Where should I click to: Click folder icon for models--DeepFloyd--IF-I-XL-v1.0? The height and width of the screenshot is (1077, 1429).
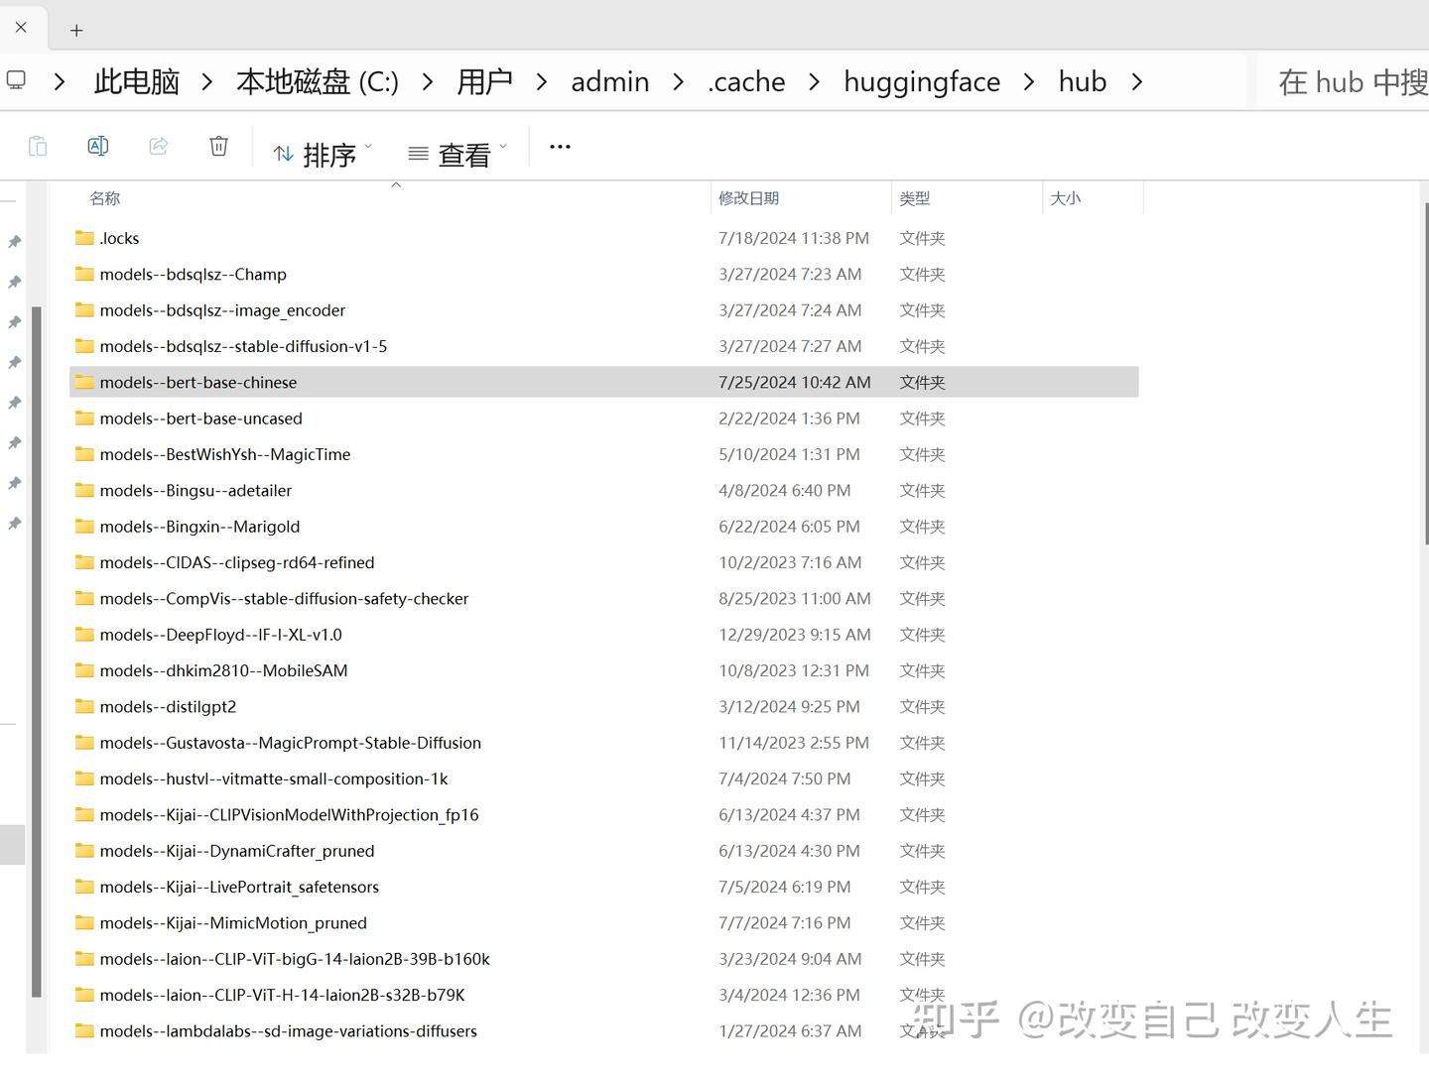(x=84, y=635)
